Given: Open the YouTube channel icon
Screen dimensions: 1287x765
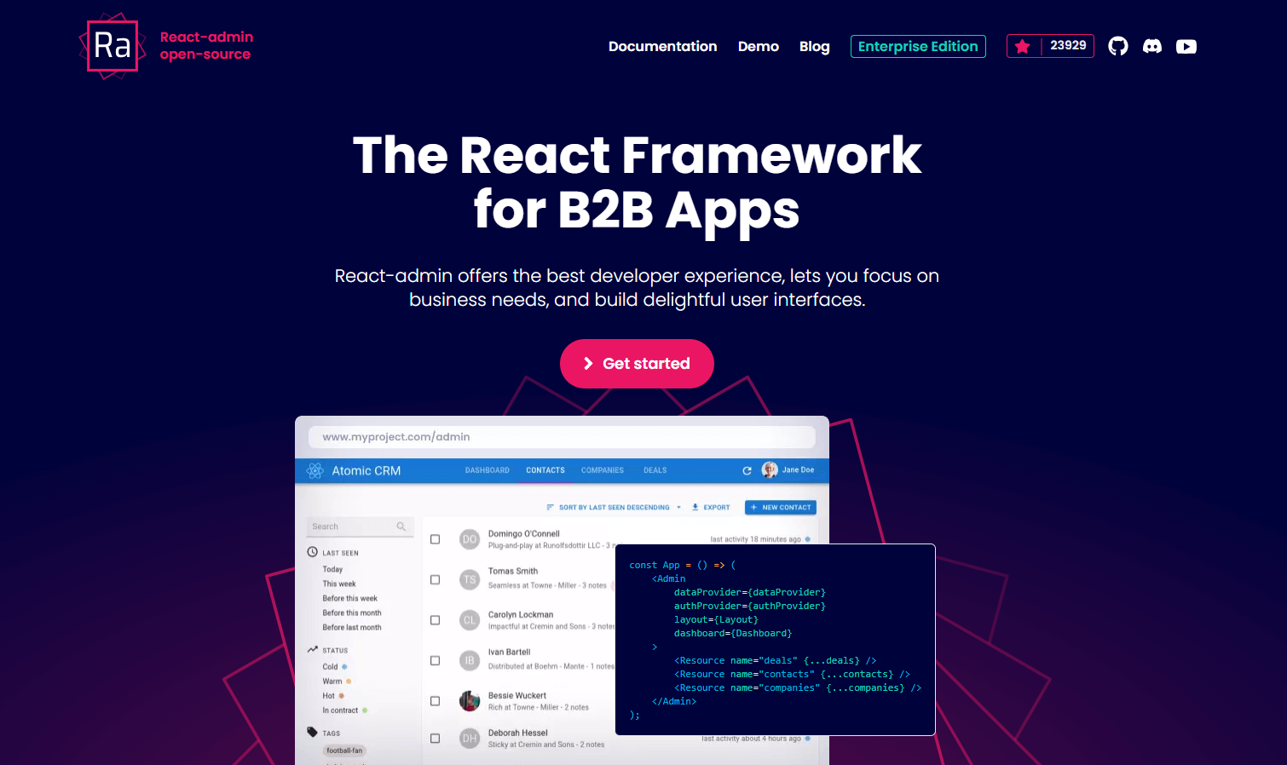Looking at the screenshot, I should tap(1186, 46).
